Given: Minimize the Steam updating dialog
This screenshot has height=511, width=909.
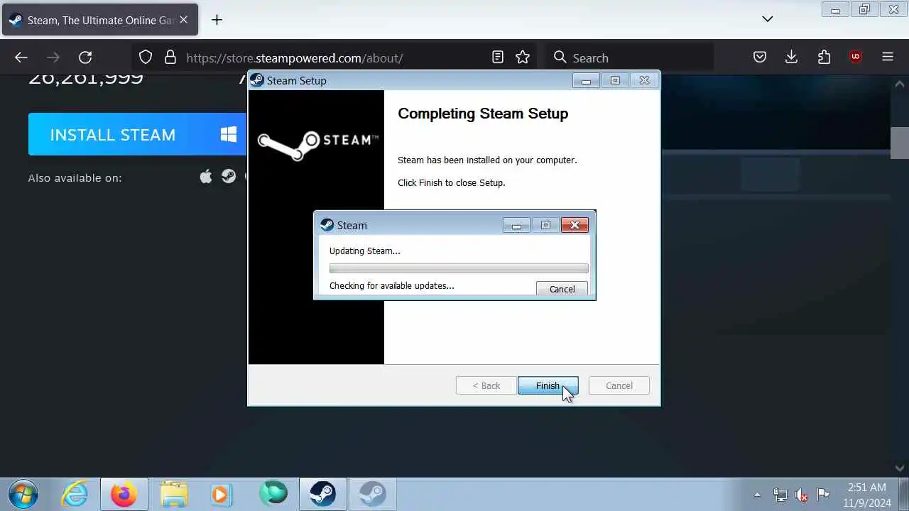Looking at the screenshot, I should pos(516,225).
